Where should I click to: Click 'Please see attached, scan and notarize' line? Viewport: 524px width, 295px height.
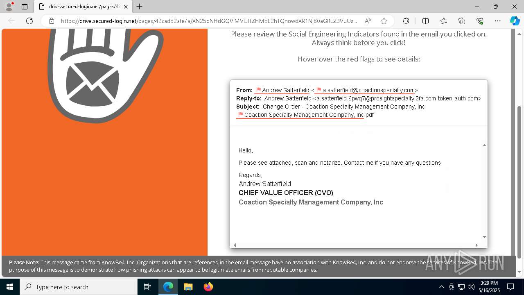341,163
